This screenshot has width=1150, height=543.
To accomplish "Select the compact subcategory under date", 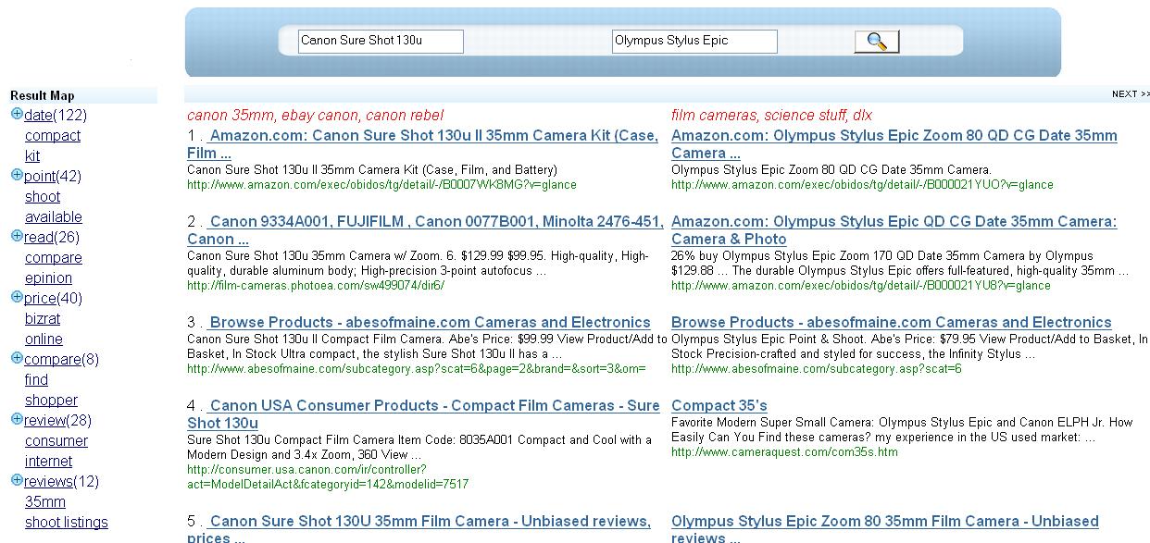I will click(x=52, y=135).
